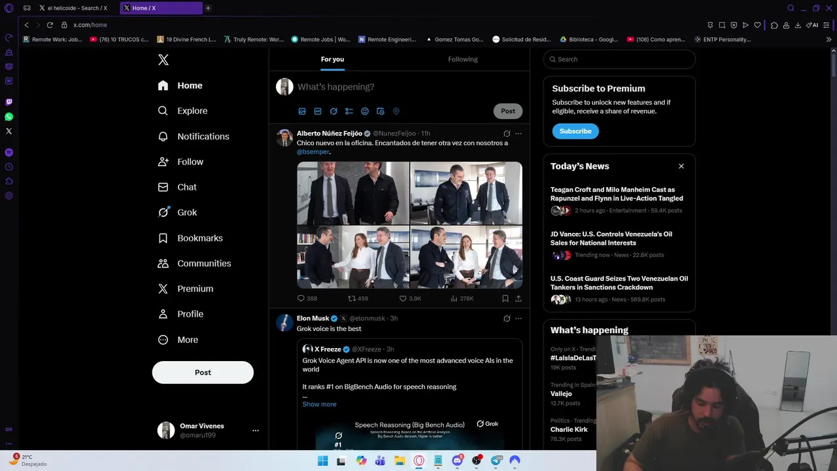Click the GIF icon in the composer
The height and width of the screenshot is (471, 837).
318,111
